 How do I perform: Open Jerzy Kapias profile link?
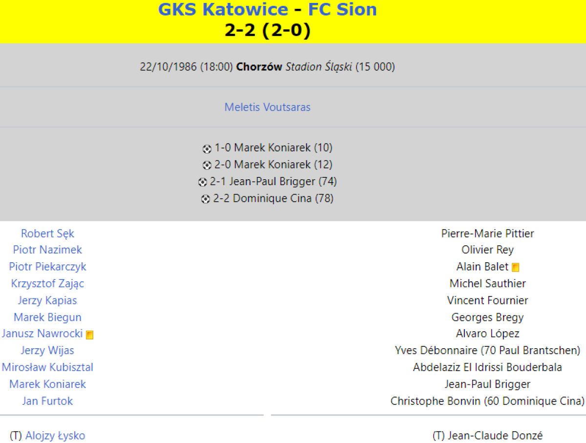click(47, 300)
